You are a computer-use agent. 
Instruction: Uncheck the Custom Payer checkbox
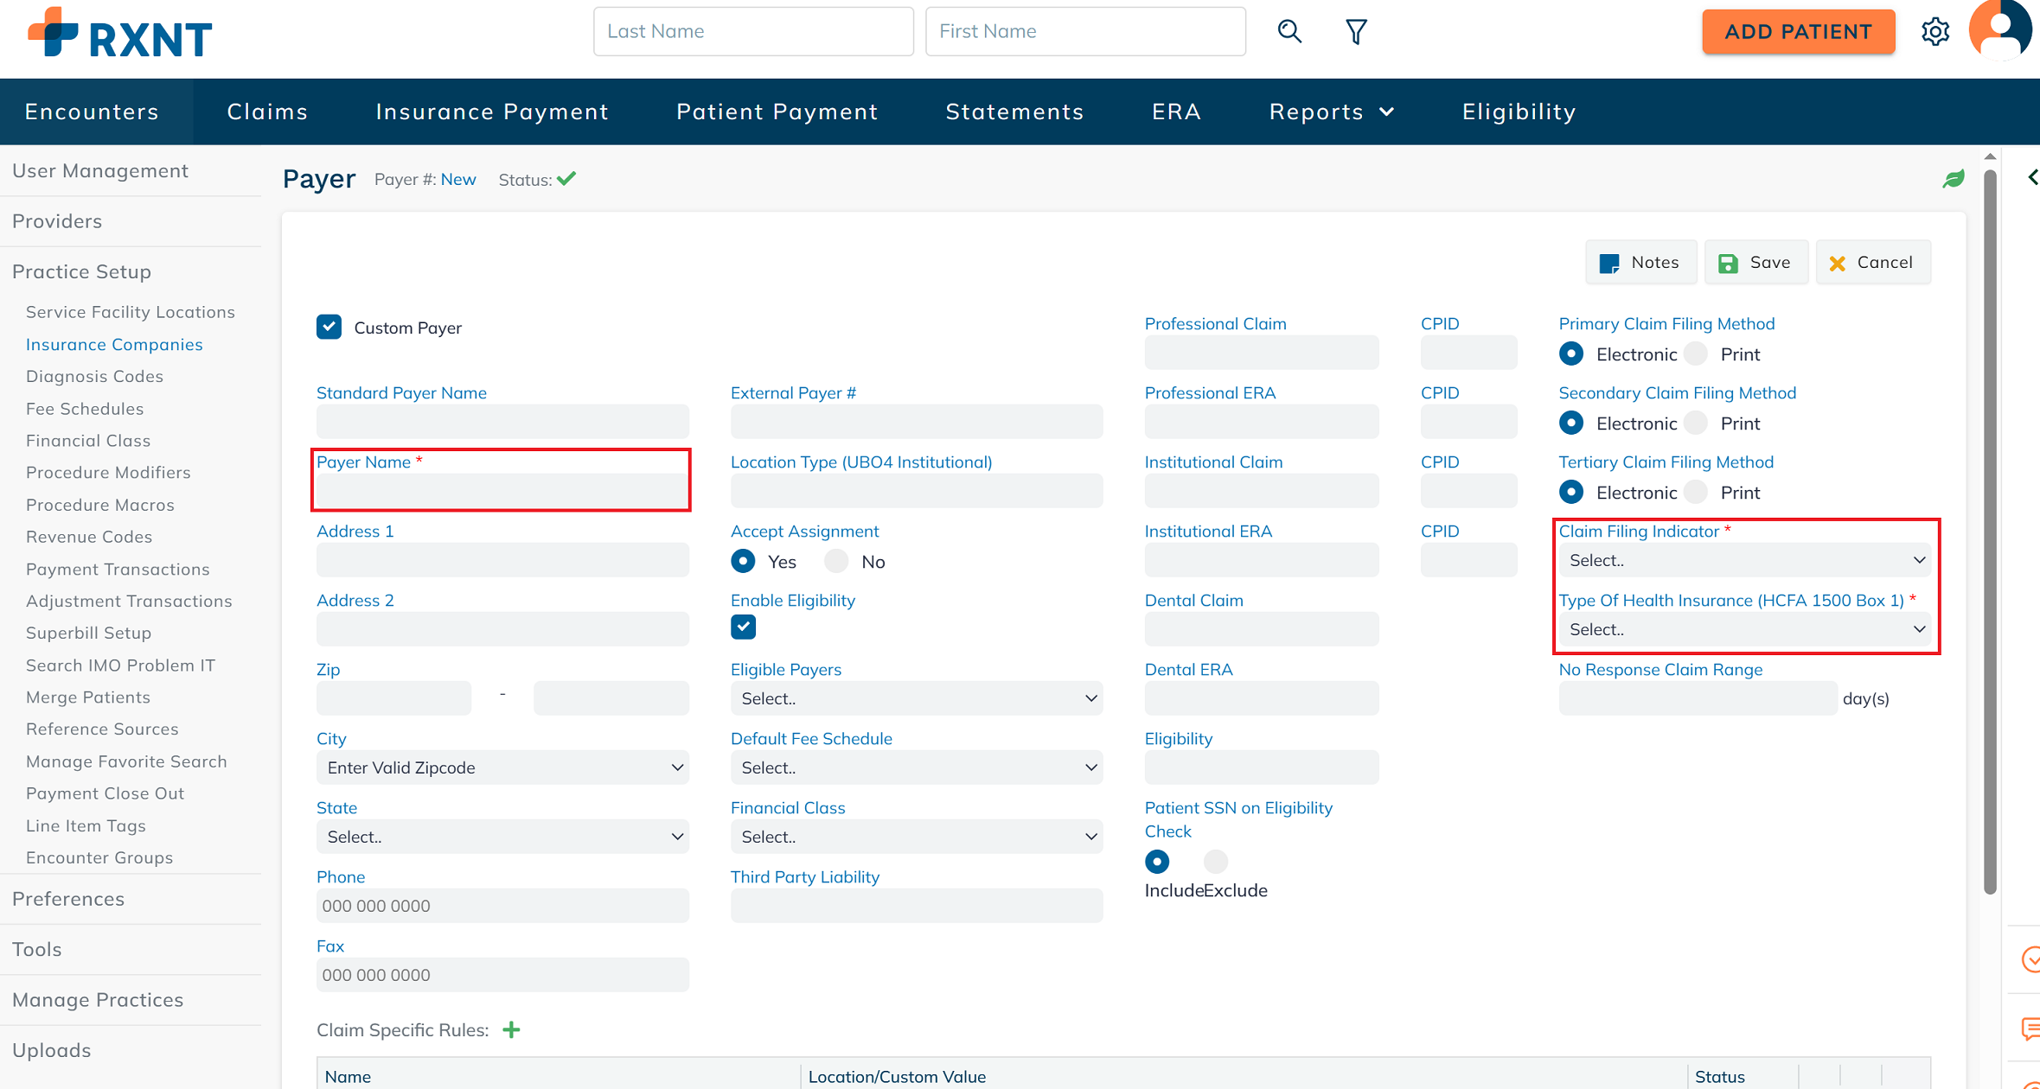click(x=329, y=327)
